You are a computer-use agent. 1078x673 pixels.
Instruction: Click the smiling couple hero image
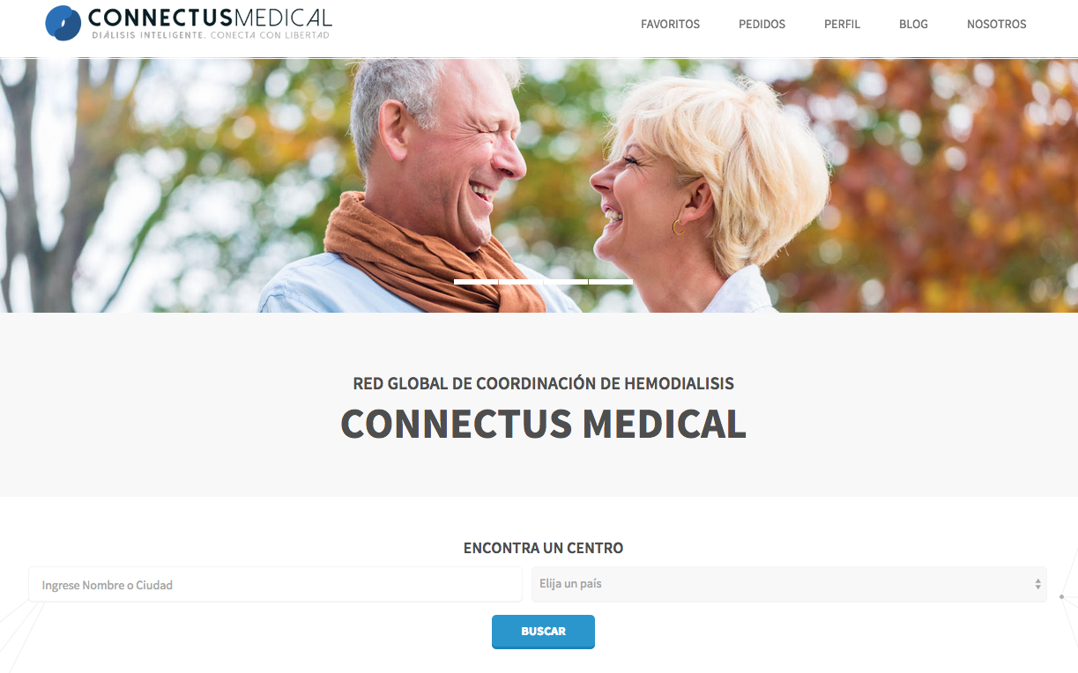(539, 185)
